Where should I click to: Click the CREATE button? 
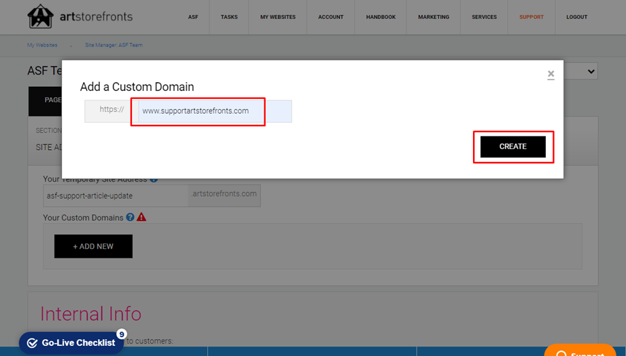tap(513, 146)
